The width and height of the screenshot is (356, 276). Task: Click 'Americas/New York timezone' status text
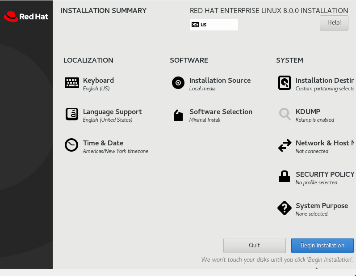115,151
